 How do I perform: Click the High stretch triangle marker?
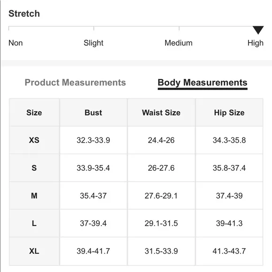pos(258,30)
